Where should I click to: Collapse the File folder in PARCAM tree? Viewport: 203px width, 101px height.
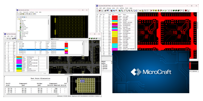tap(18, 19)
